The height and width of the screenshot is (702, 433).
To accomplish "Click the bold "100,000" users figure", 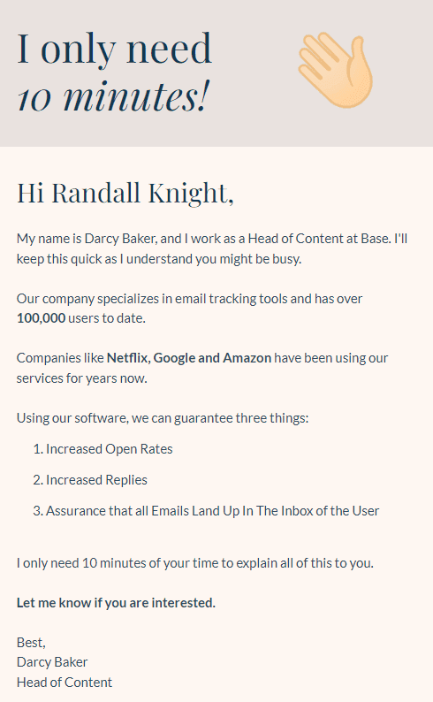I will 42,318.
